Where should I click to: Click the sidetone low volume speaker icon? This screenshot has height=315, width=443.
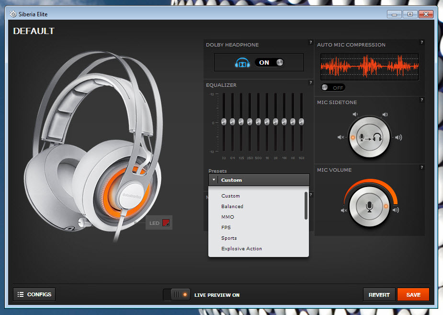(355, 114)
